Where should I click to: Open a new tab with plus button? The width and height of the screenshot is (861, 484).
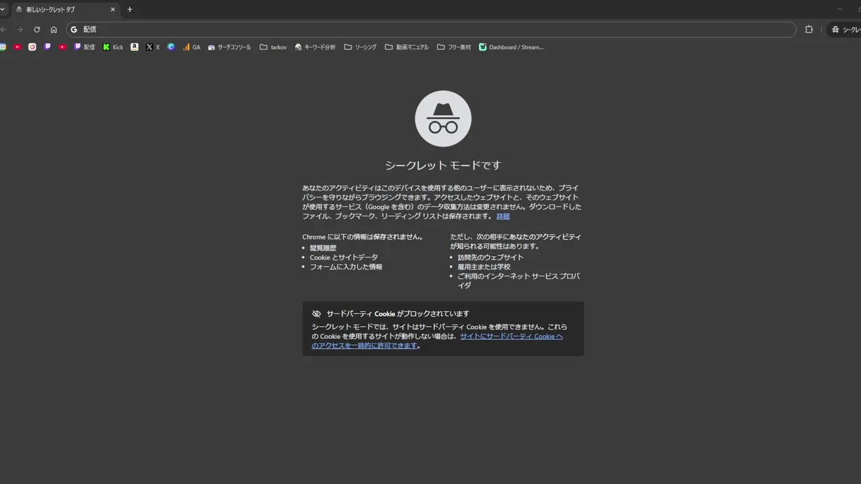coord(130,9)
